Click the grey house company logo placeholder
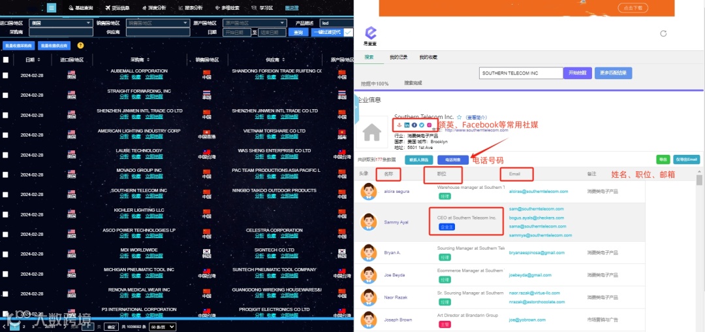 [x=372, y=132]
